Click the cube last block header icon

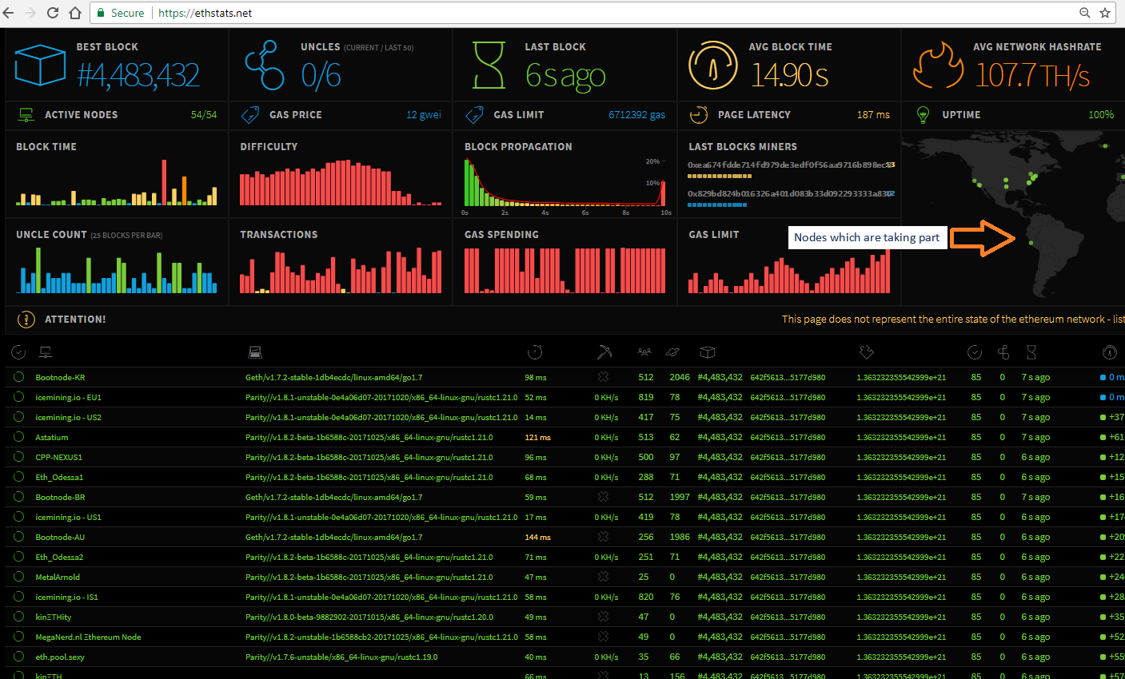click(708, 352)
